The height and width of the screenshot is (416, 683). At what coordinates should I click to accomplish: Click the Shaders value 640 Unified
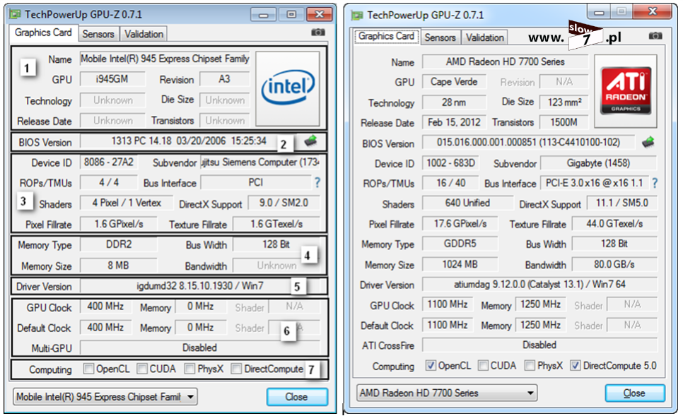[467, 203]
